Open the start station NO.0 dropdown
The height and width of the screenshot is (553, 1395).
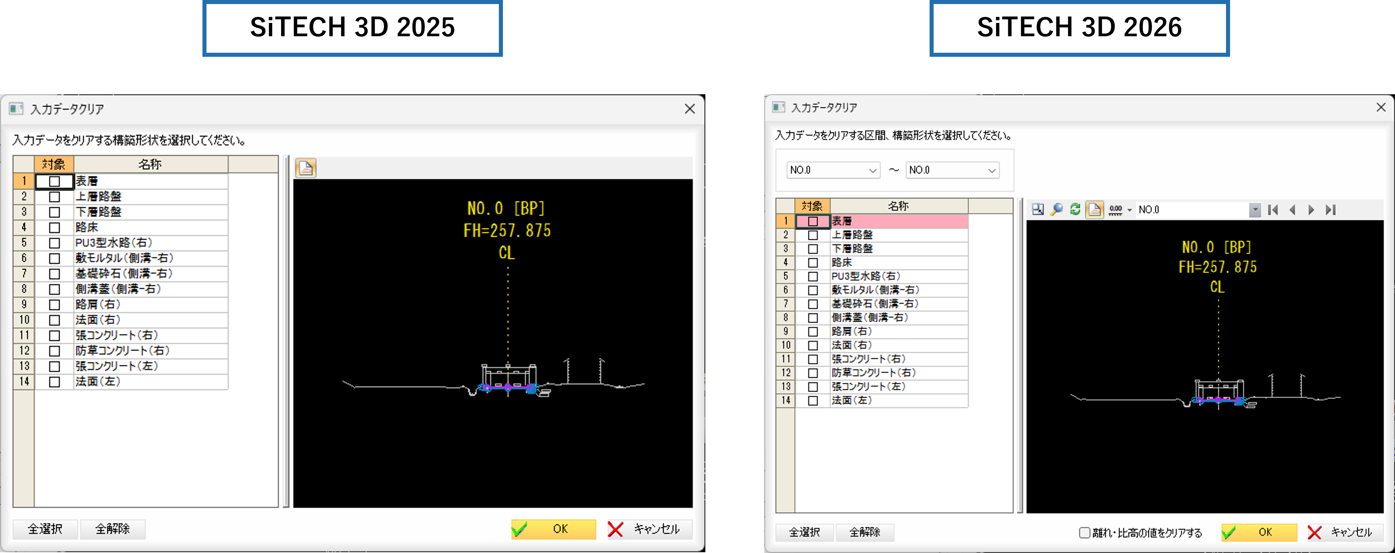coord(834,170)
